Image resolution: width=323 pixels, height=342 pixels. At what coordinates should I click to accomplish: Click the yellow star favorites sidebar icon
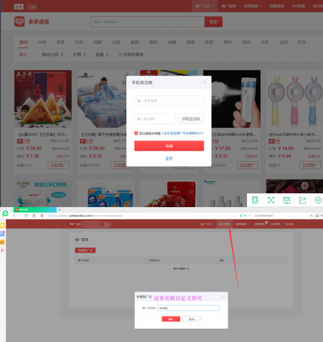[x=2, y=225]
